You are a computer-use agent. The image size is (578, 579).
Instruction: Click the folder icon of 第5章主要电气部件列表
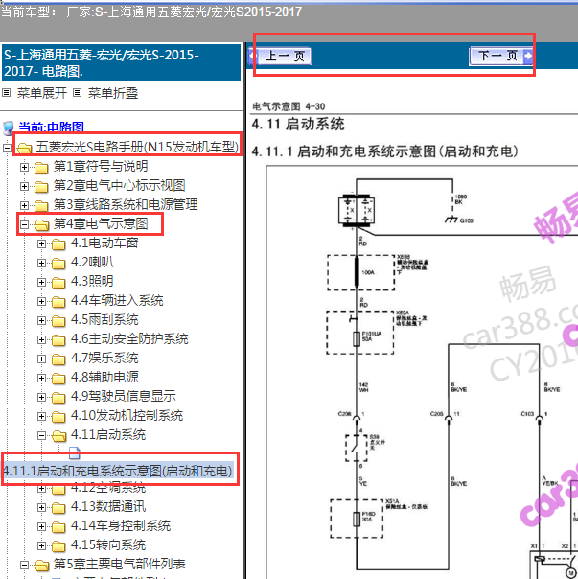tap(42, 566)
